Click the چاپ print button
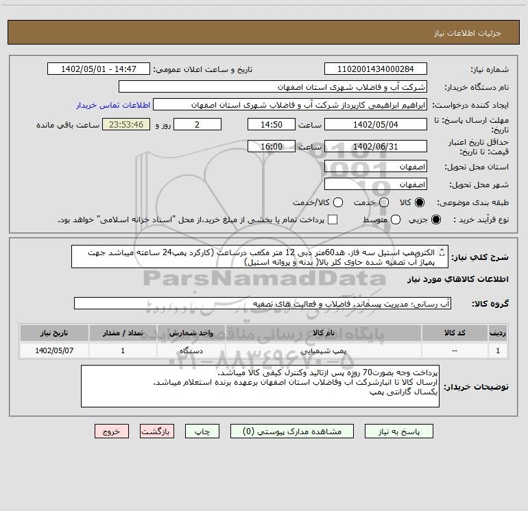This screenshot has height=511, width=528. click(202, 431)
